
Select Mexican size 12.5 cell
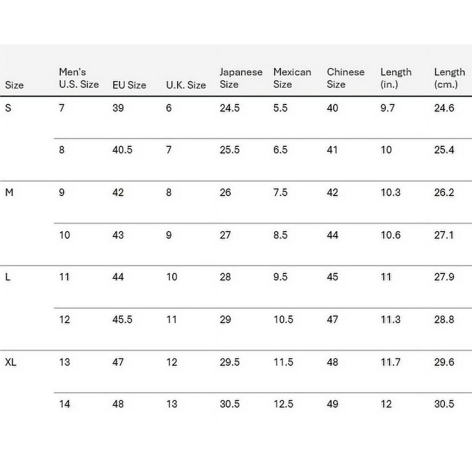point(283,404)
